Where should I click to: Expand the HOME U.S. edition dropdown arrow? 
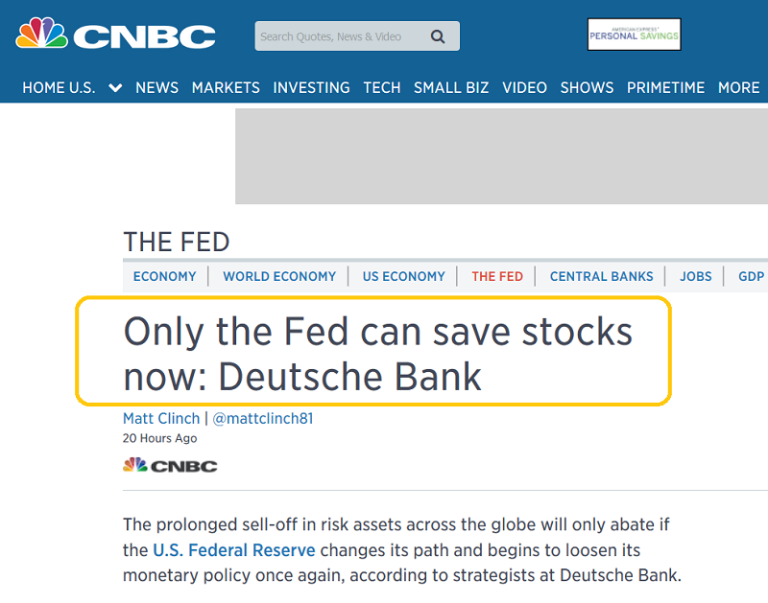pos(115,87)
